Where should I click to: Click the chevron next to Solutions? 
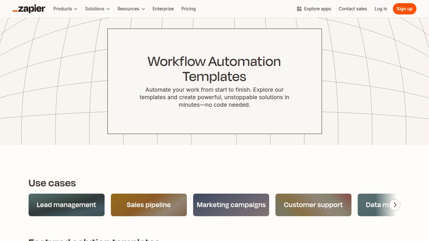tap(108, 9)
